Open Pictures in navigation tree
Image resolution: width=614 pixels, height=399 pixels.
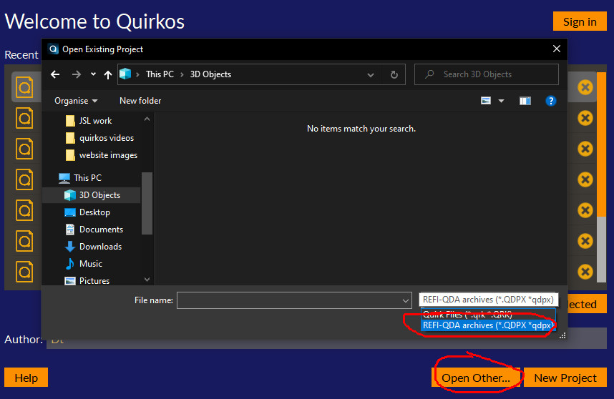(94, 281)
